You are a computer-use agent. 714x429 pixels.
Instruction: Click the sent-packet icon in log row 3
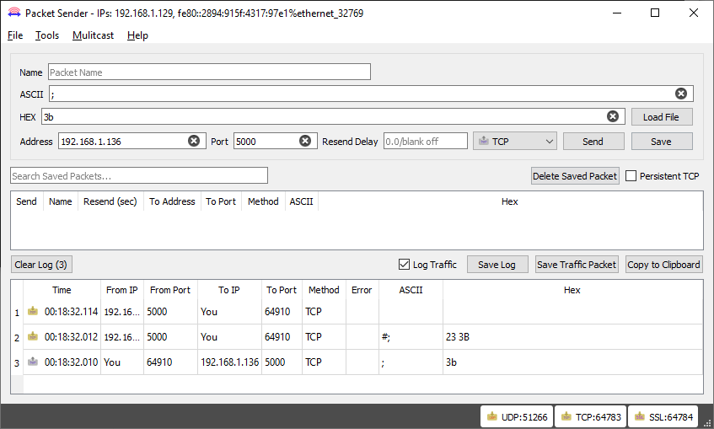click(x=33, y=362)
